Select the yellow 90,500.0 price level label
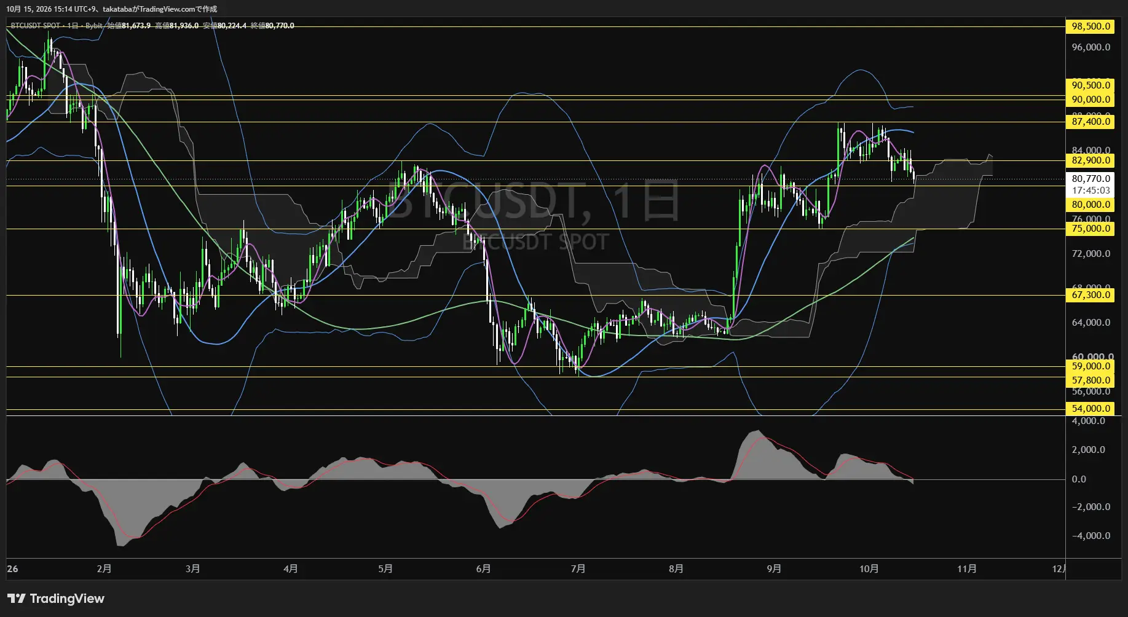 coord(1091,85)
